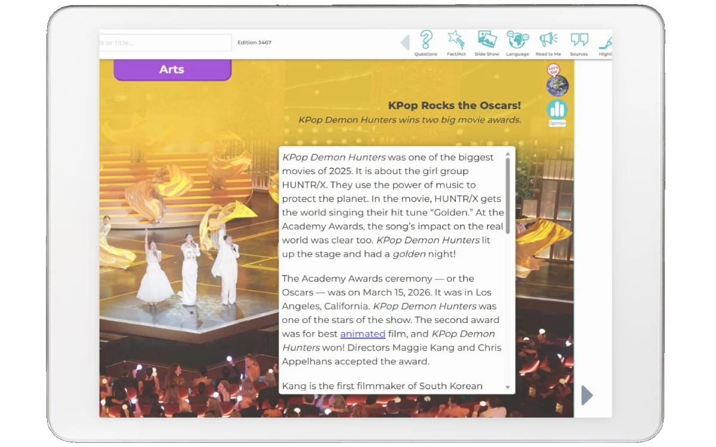The height and width of the screenshot is (447, 716).
Task: Open the Sources quote icon
Action: pos(579,43)
